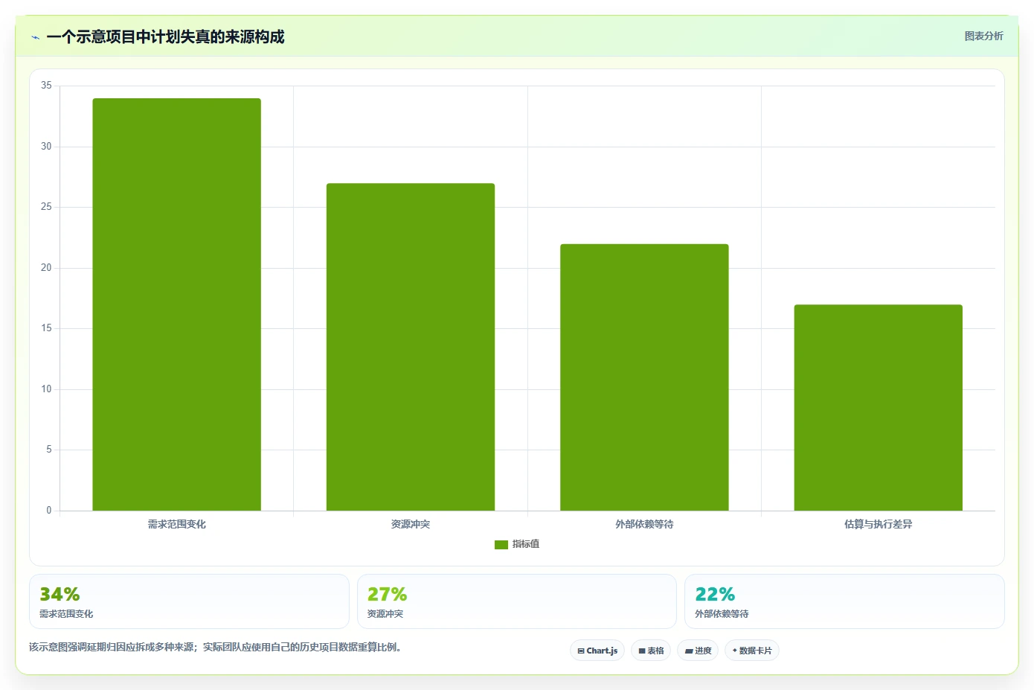Click the 需求范围变化 bar in chart
The height and width of the screenshot is (690, 1034).
[x=176, y=304]
